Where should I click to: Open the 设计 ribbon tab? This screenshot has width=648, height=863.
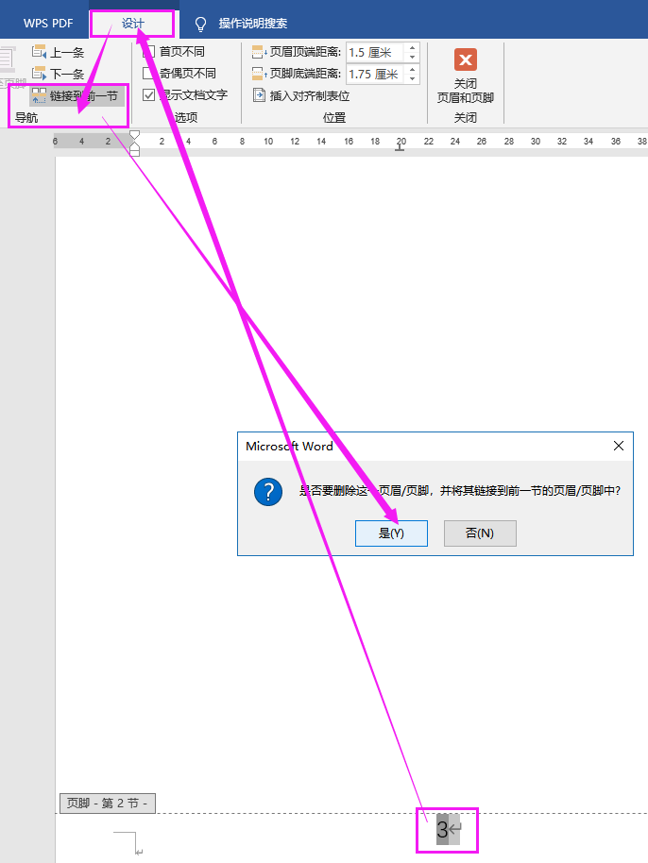point(132,24)
